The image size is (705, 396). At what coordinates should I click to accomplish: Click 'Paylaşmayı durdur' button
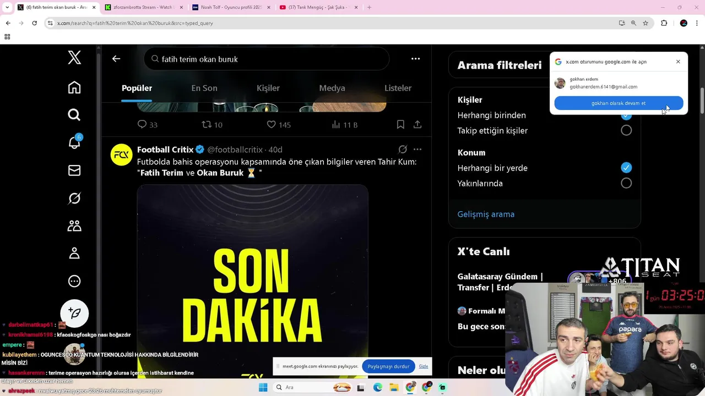(x=388, y=366)
